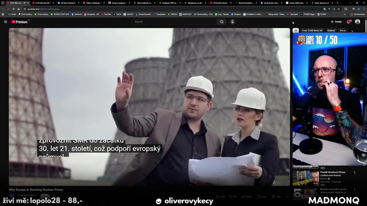Open HOOKS bookmark

point(322,14)
